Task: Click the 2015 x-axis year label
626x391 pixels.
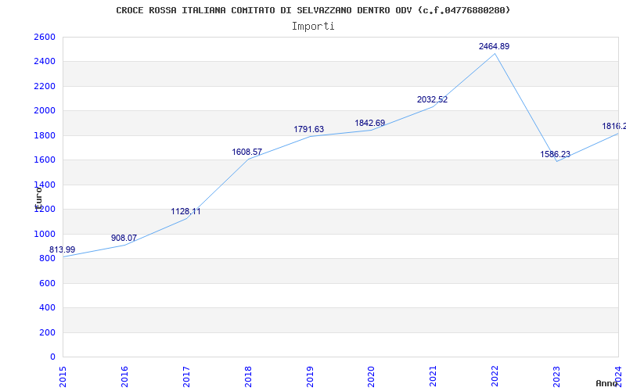Action: [x=63, y=377]
